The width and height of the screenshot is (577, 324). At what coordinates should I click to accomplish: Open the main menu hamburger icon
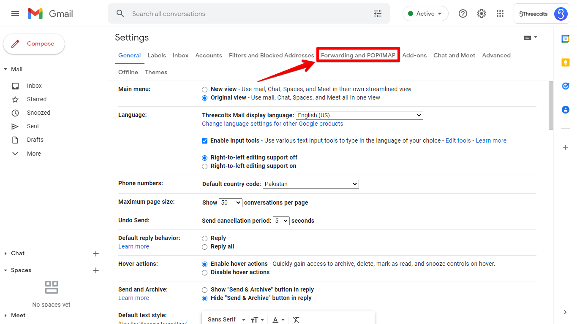pos(15,13)
